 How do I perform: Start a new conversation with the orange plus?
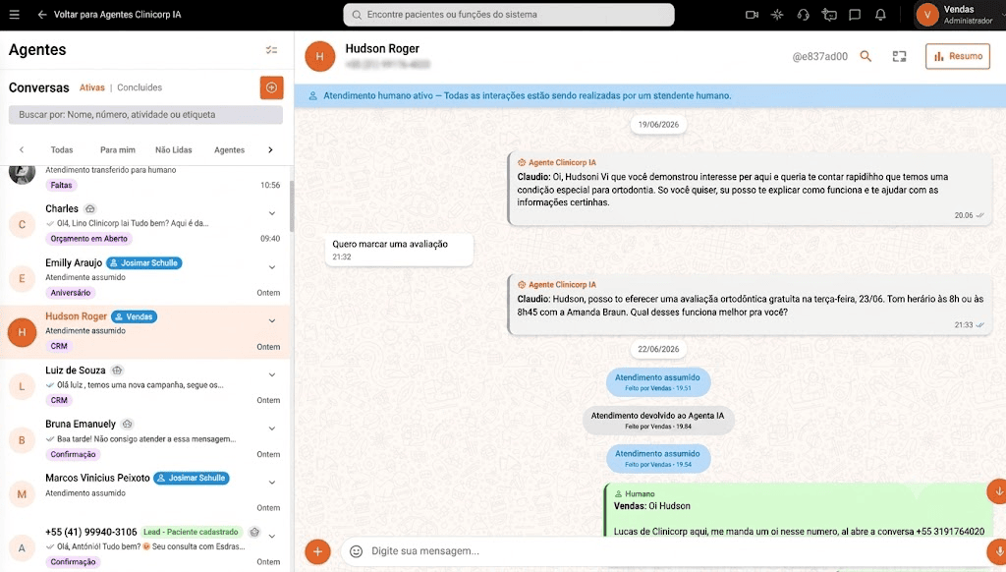(271, 87)
